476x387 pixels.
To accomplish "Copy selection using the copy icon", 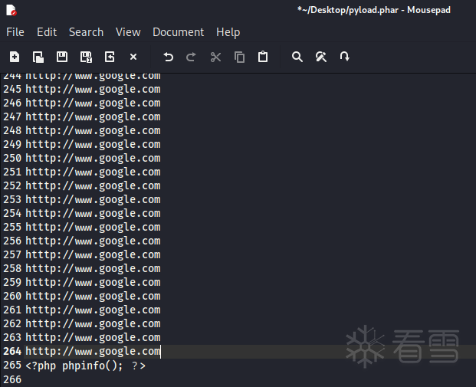I will [239, 57].
